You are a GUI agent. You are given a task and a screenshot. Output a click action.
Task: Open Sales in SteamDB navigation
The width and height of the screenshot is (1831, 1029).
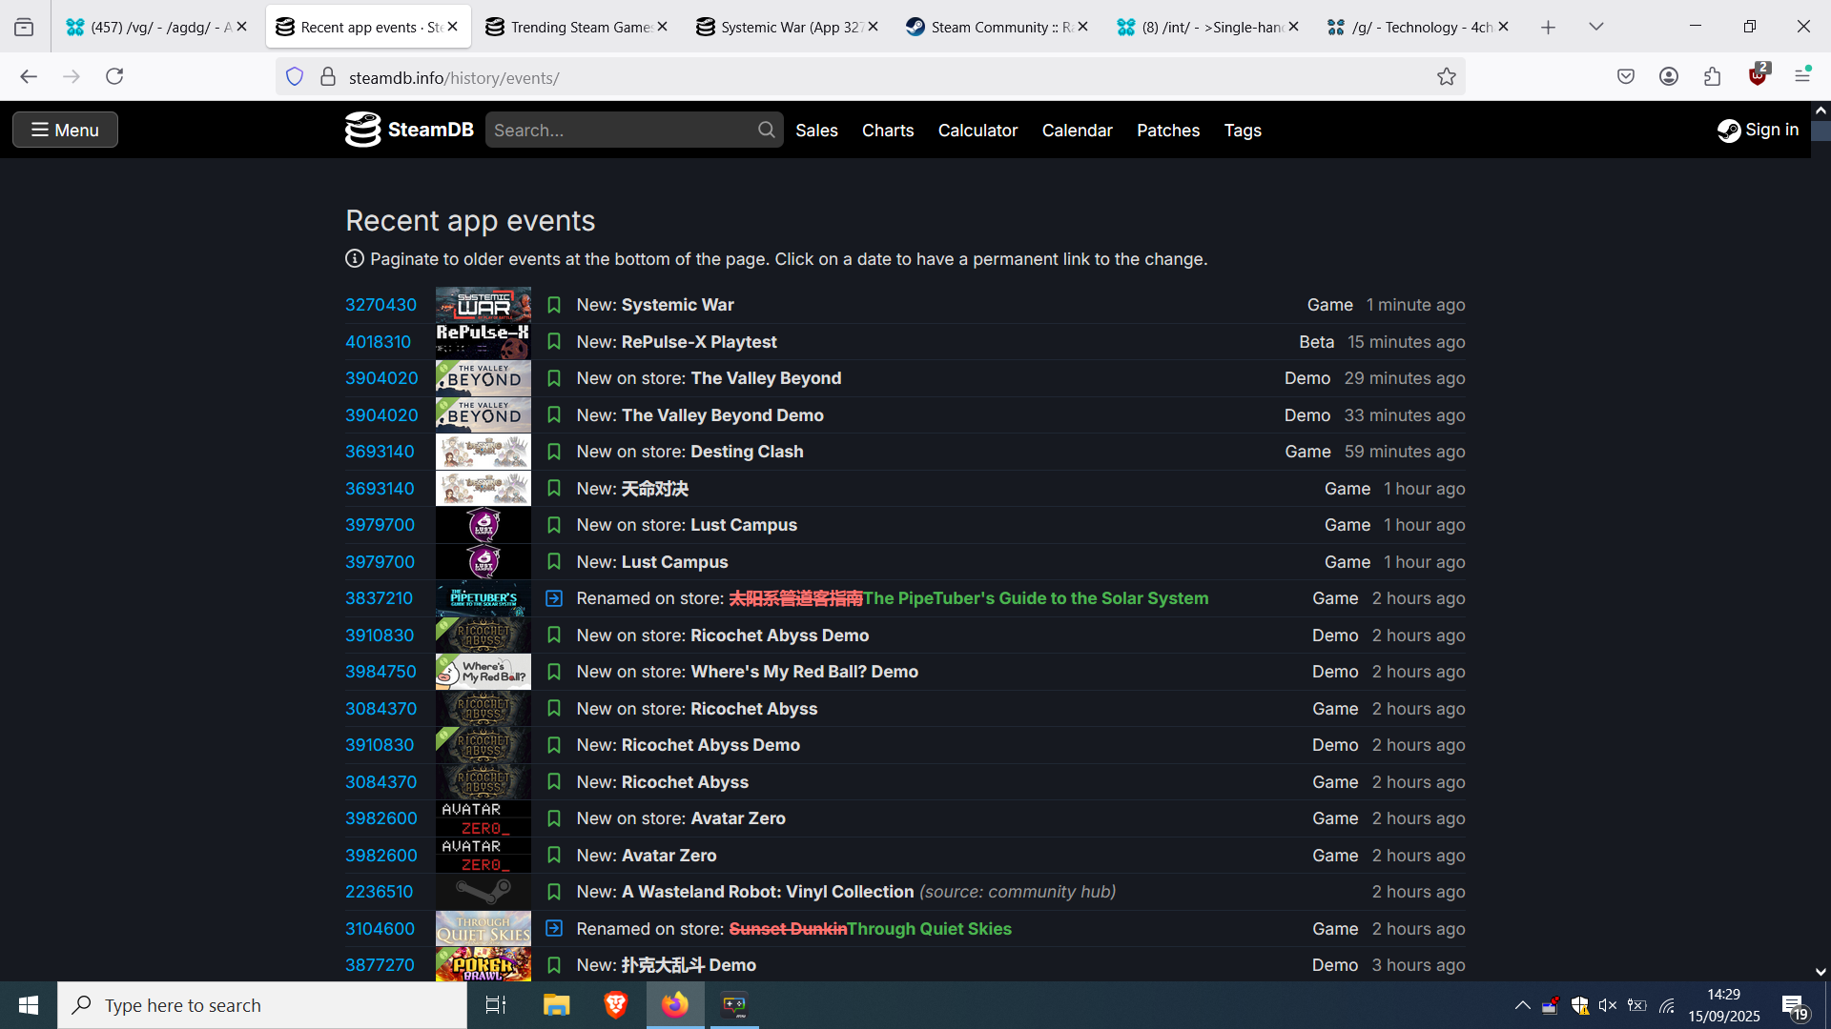pyautogui.click(x=817, y=130)
